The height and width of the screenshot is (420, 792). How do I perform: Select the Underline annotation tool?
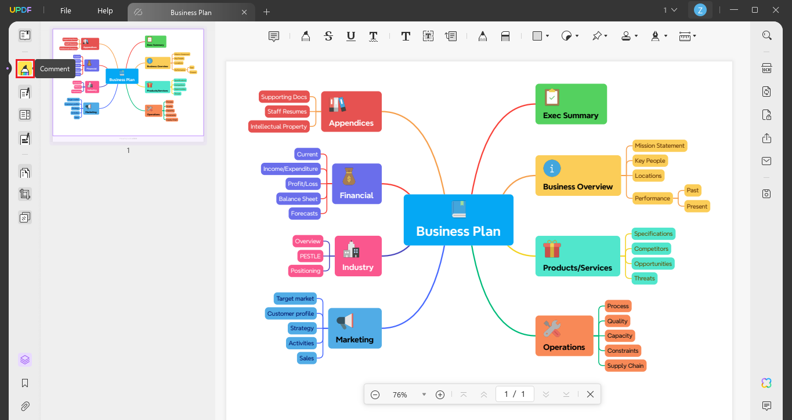[350, 36]
